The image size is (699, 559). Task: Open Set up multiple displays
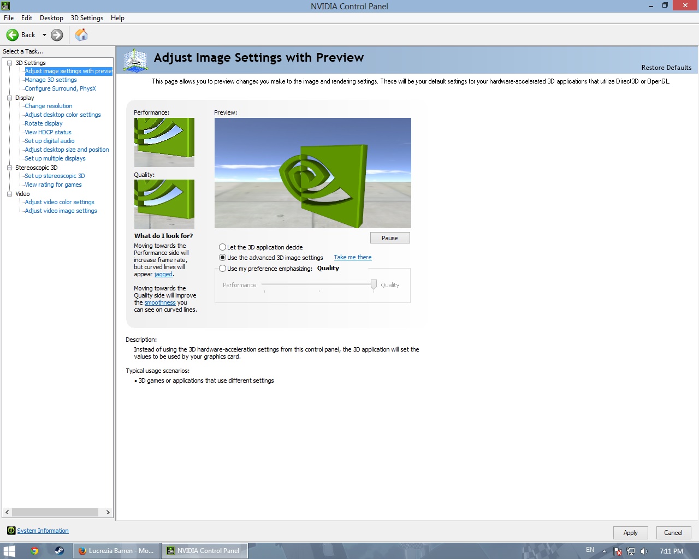pos(55,158)
